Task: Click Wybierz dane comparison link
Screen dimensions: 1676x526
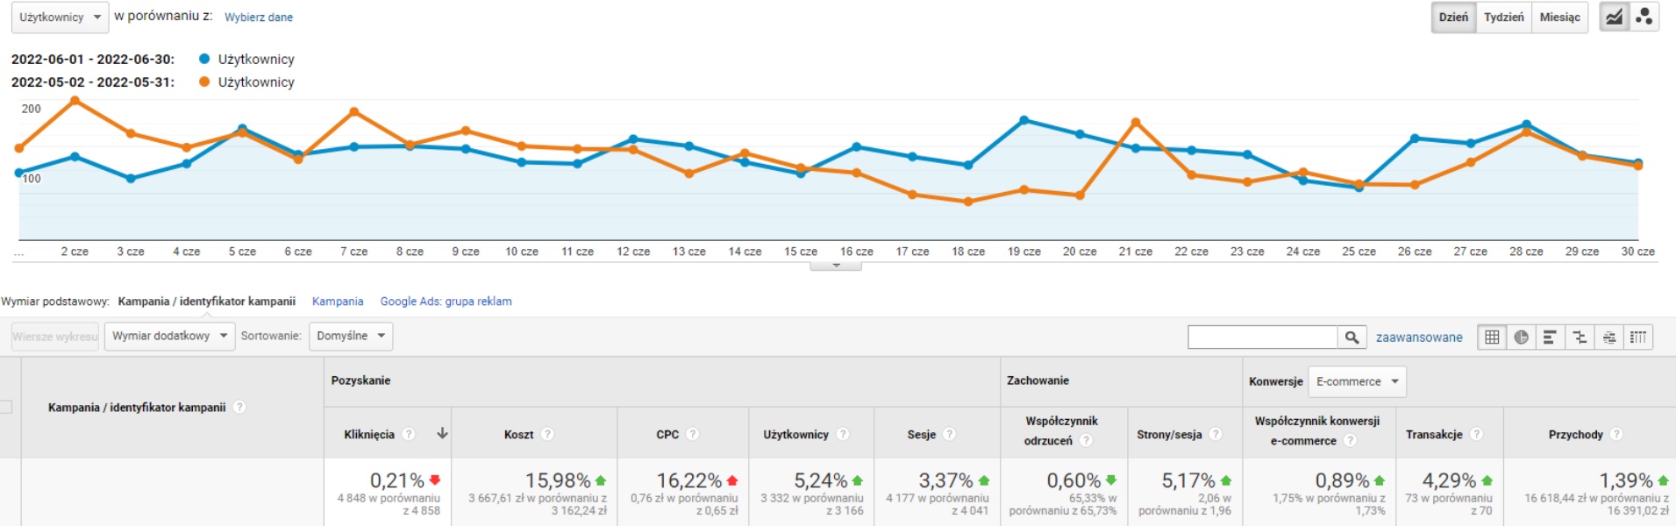Action: tap(259, 17)
